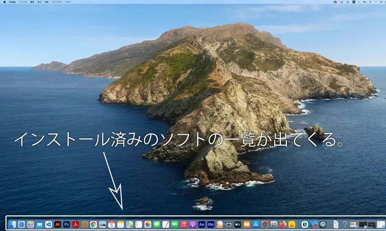Open Calendar showing date 5
386x231 pixels.
click(x=112, y=224)
